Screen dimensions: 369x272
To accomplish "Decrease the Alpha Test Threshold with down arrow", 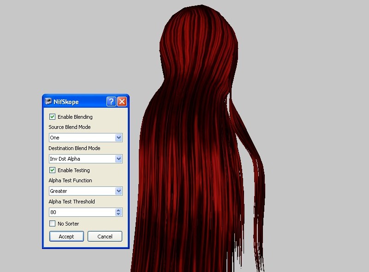I will click(x=119, y=214).
